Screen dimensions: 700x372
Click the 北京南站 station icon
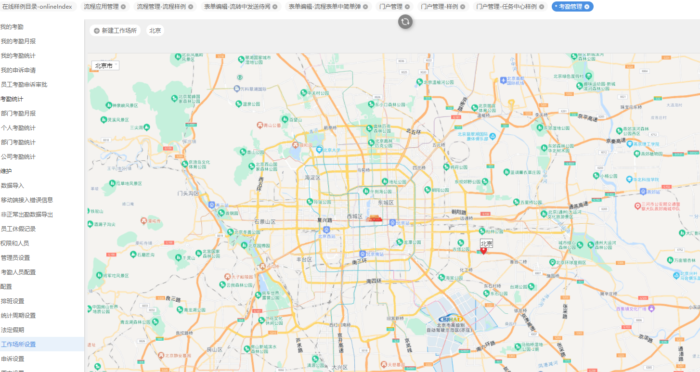pos(363,254)
